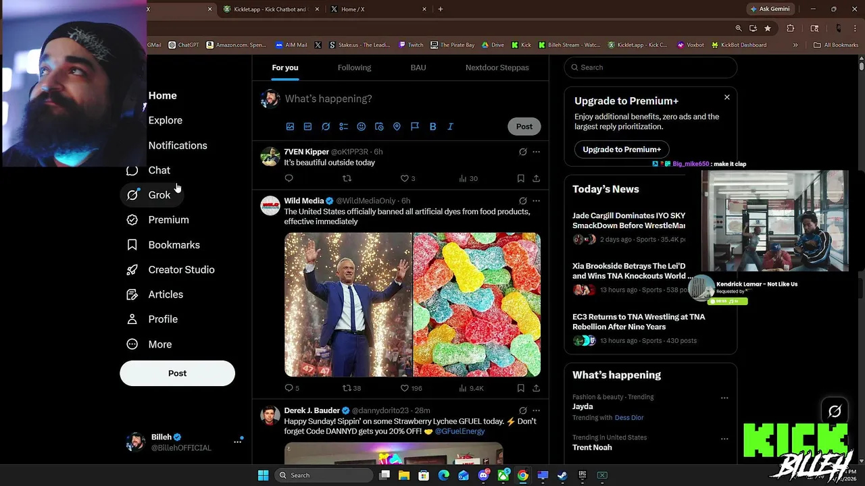Viewport: 865px width, 486px height.
Task: Switch to the Kicklet.app browser tab
Action: 270,9
